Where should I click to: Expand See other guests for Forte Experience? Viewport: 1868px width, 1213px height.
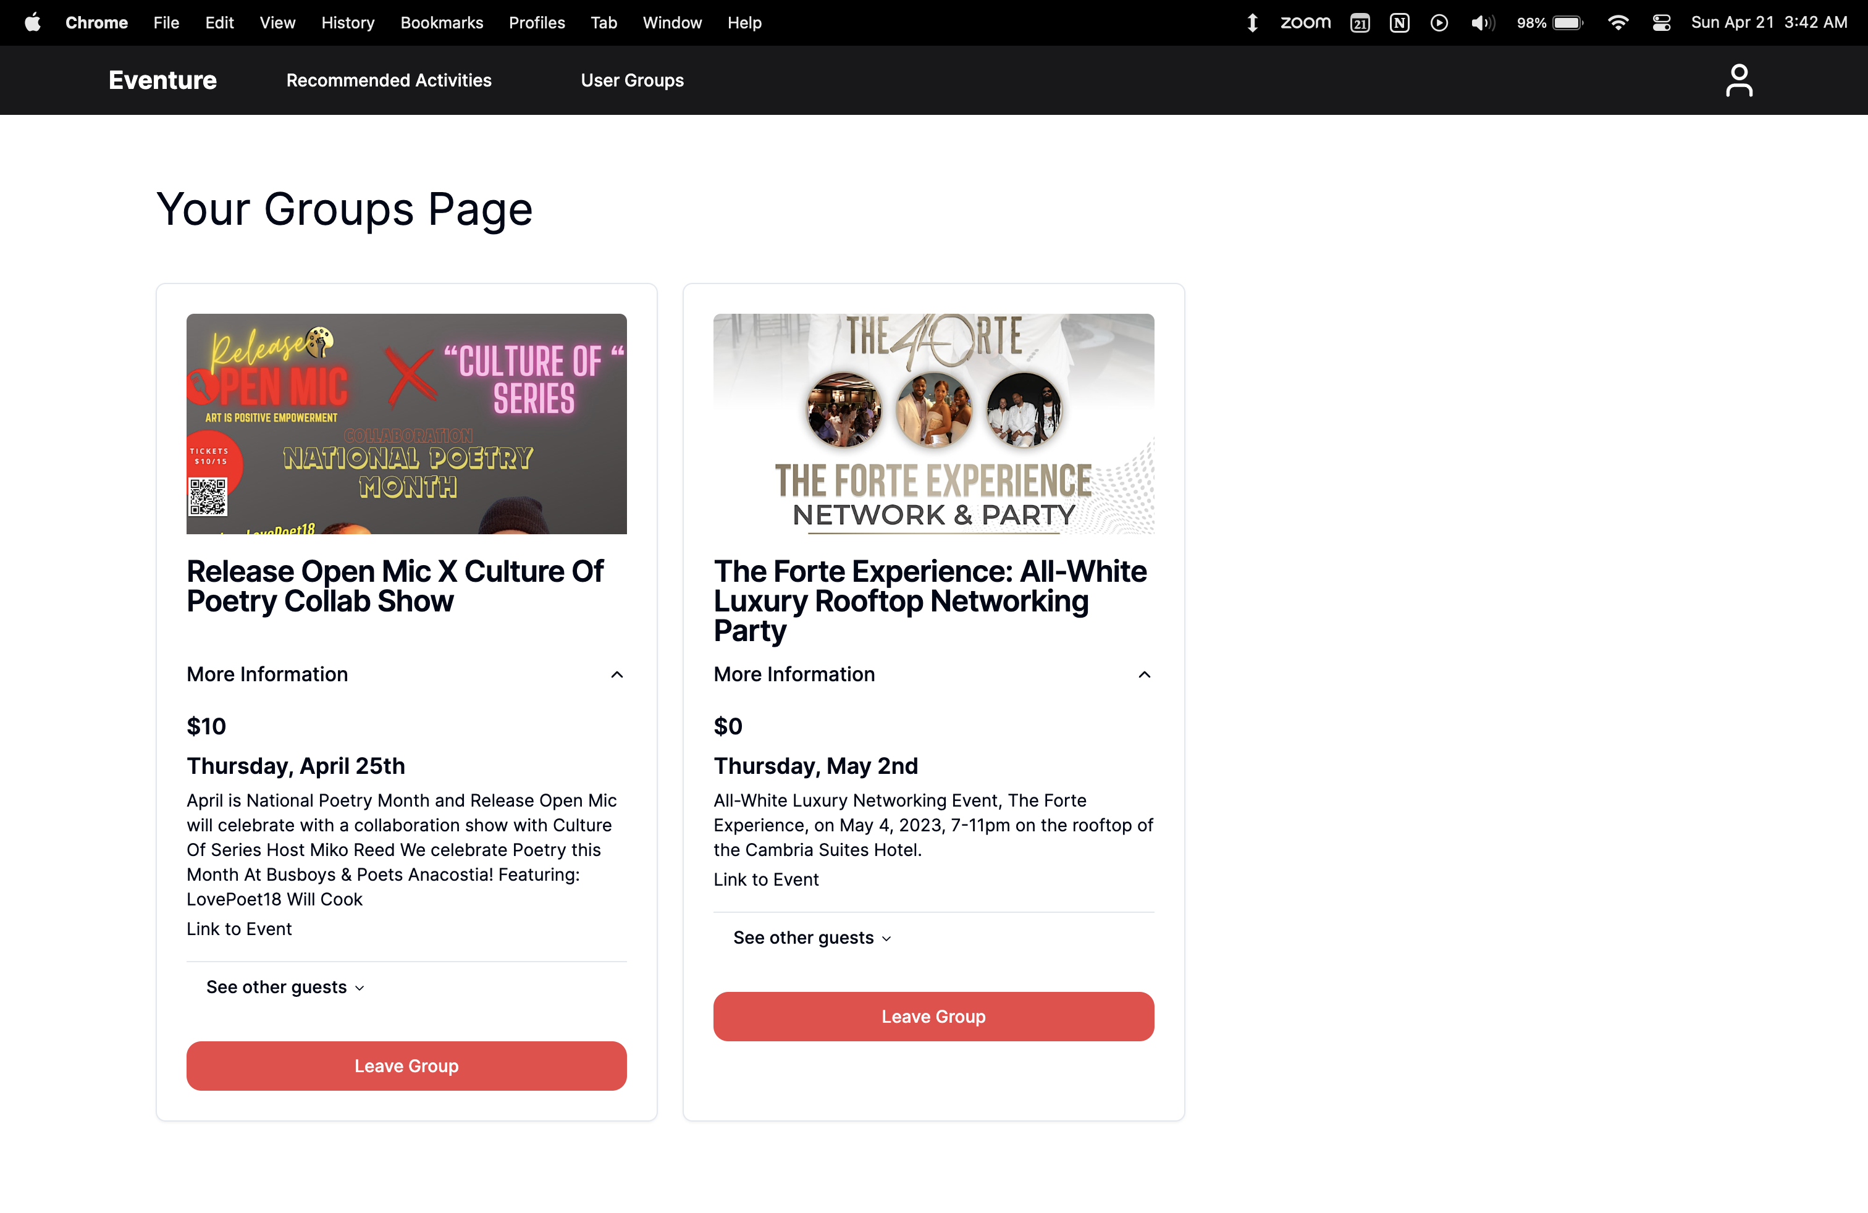tap(812, 938)
